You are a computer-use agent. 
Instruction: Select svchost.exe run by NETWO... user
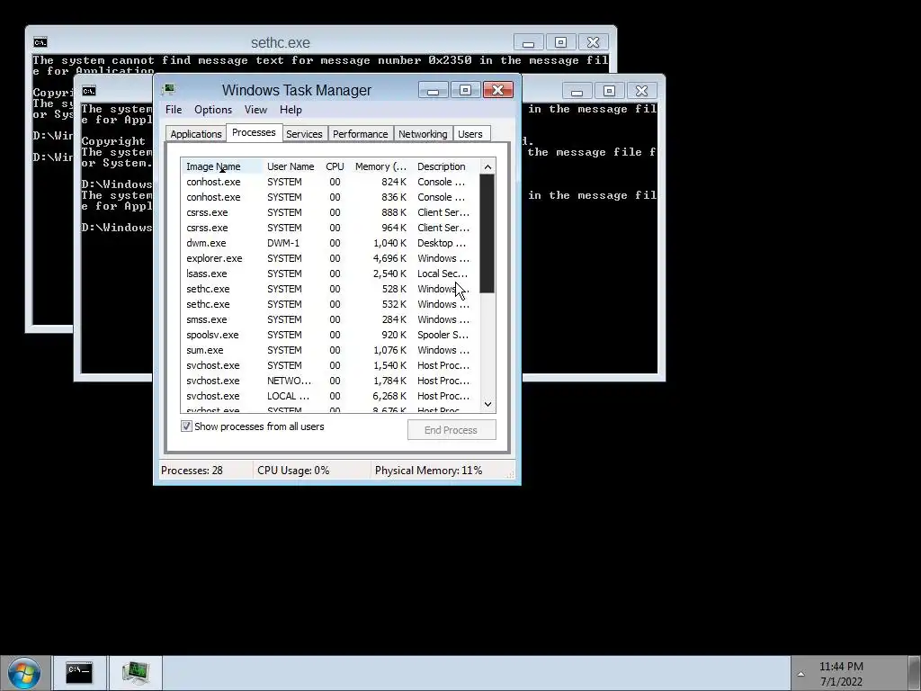tap(330, 381)
